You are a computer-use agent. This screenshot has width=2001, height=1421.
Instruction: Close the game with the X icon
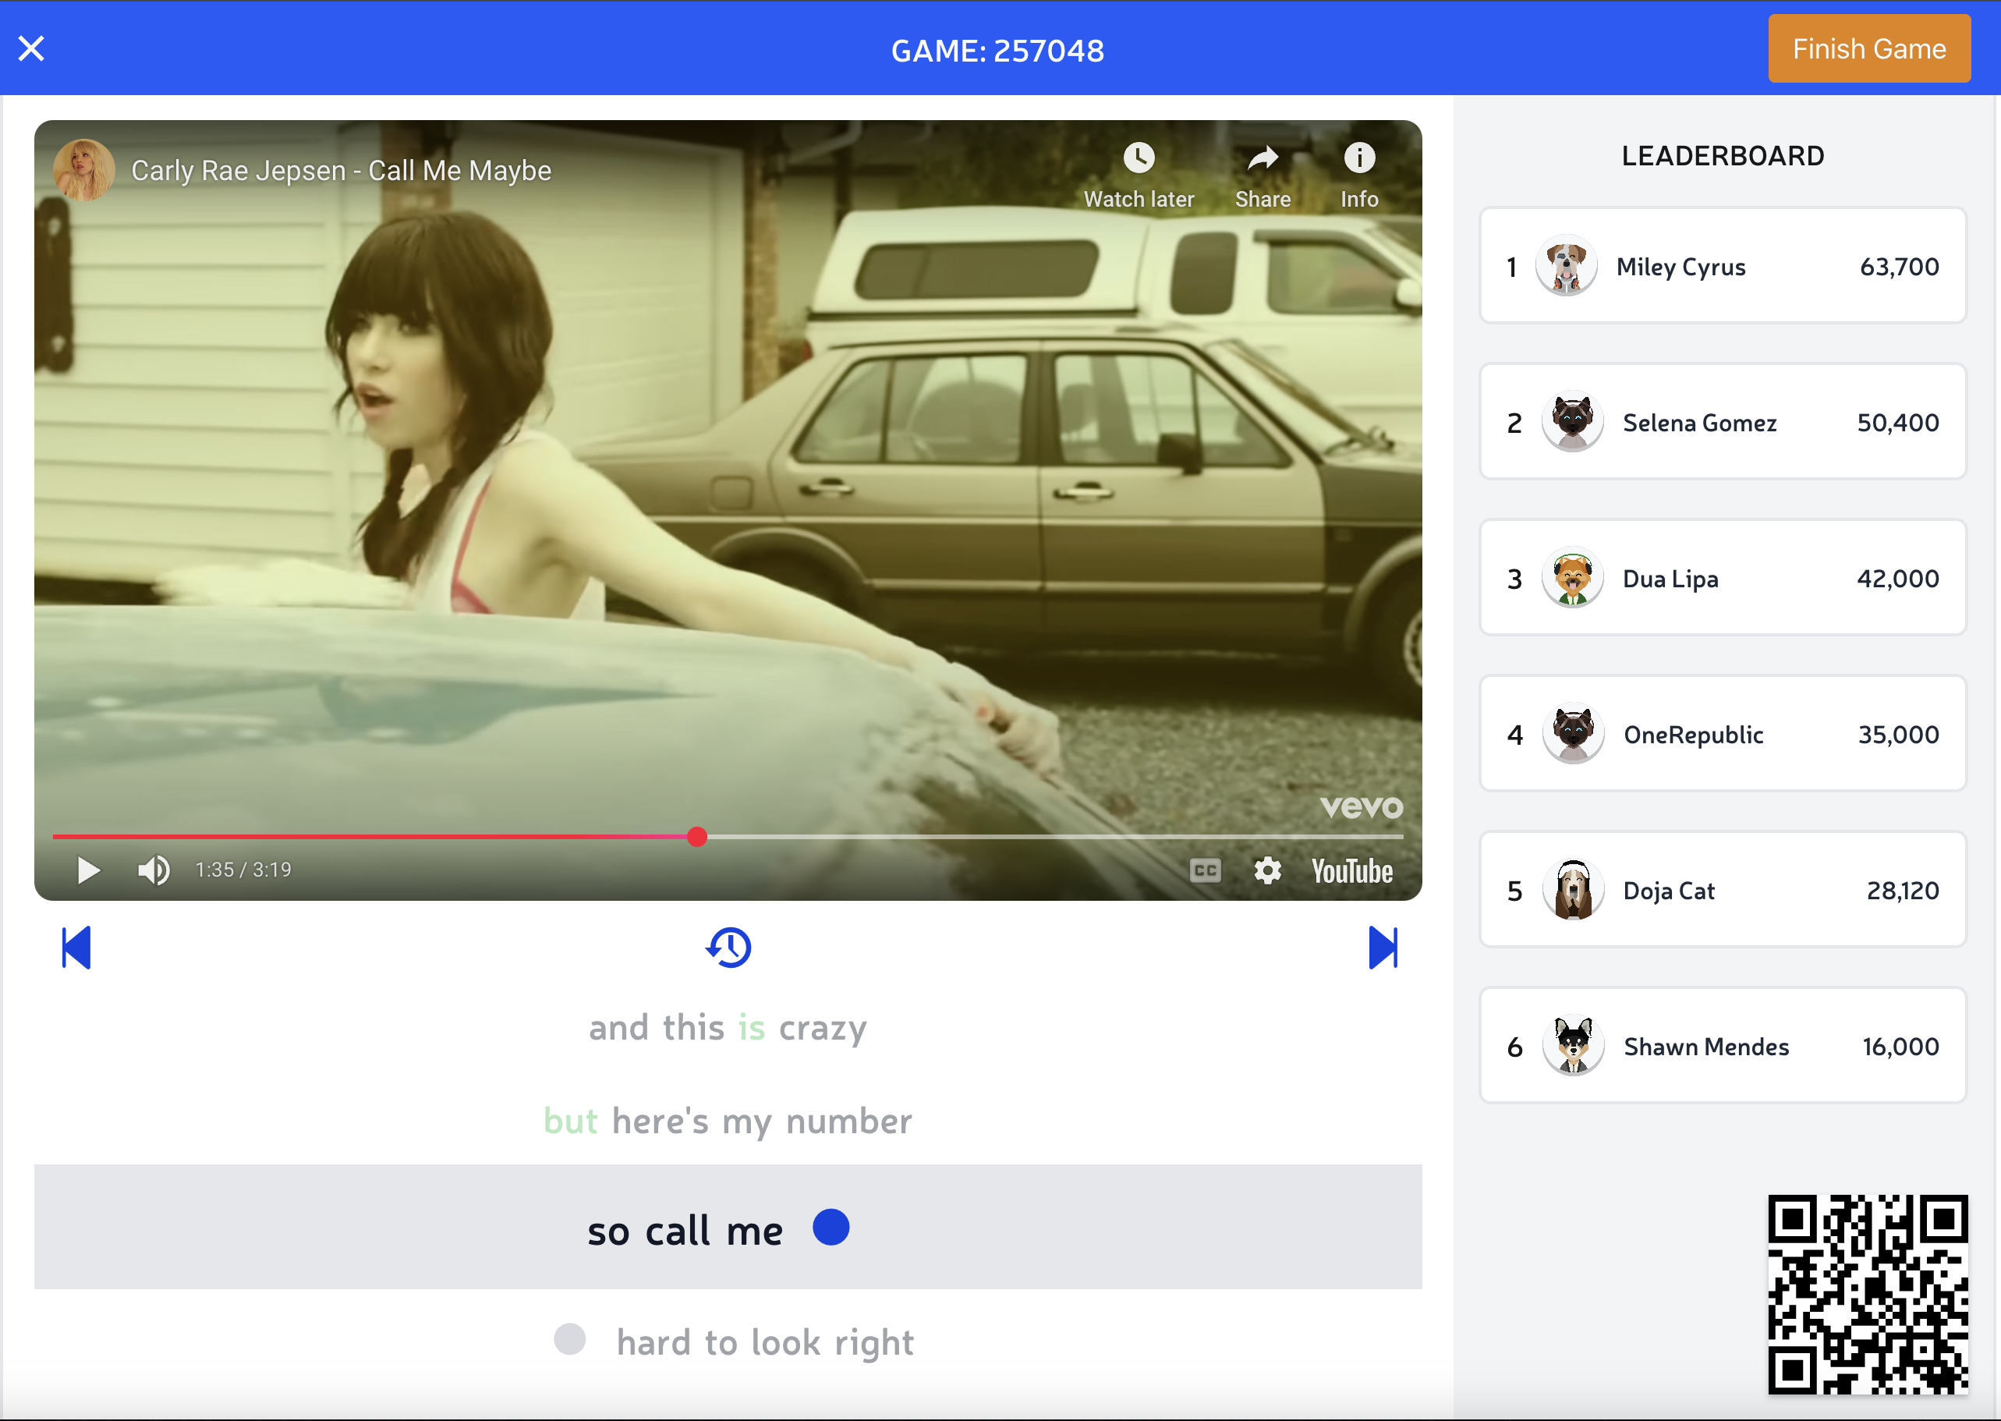click(x=31, y=48)
